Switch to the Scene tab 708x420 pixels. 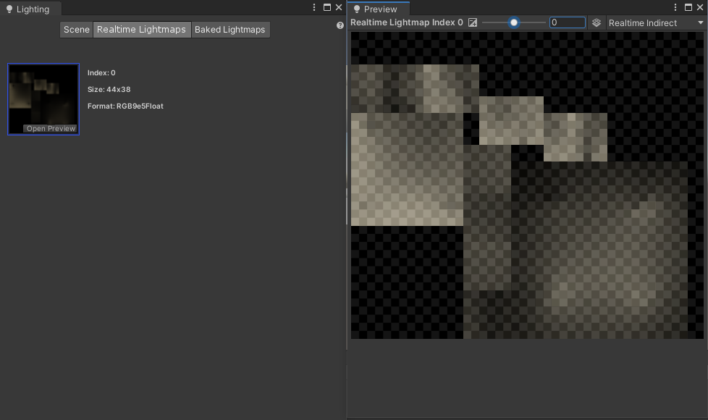pyautogui.click(x=76, y=30)
